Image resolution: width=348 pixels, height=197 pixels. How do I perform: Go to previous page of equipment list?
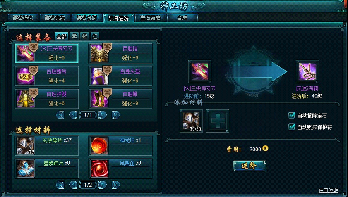73,115
